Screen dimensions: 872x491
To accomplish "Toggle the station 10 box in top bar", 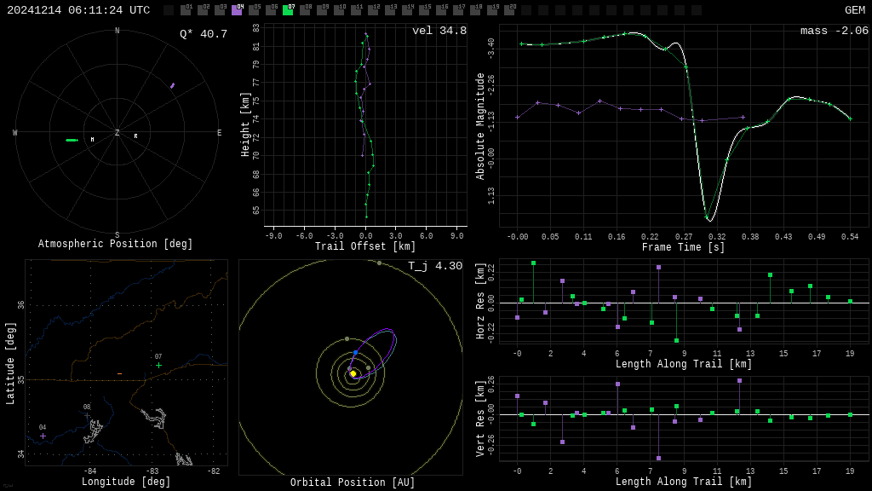I will [x=339, y=10].
